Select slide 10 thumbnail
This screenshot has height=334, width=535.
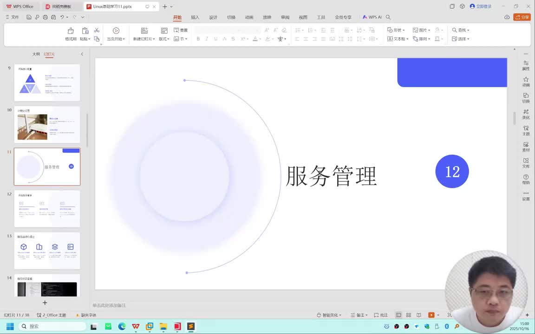(x=47, y=125)
